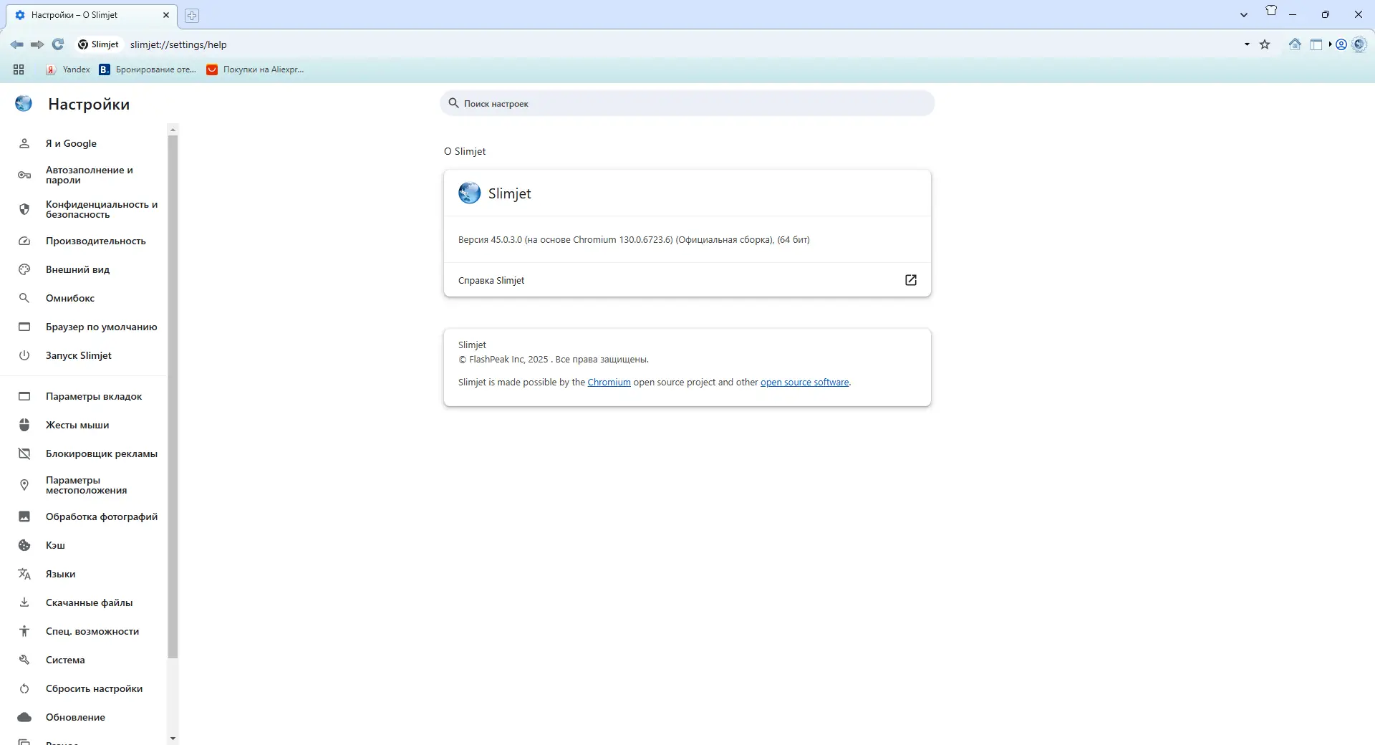
Task: Open the Slimjet main menu globe icon
Action: pos(1359,44)
